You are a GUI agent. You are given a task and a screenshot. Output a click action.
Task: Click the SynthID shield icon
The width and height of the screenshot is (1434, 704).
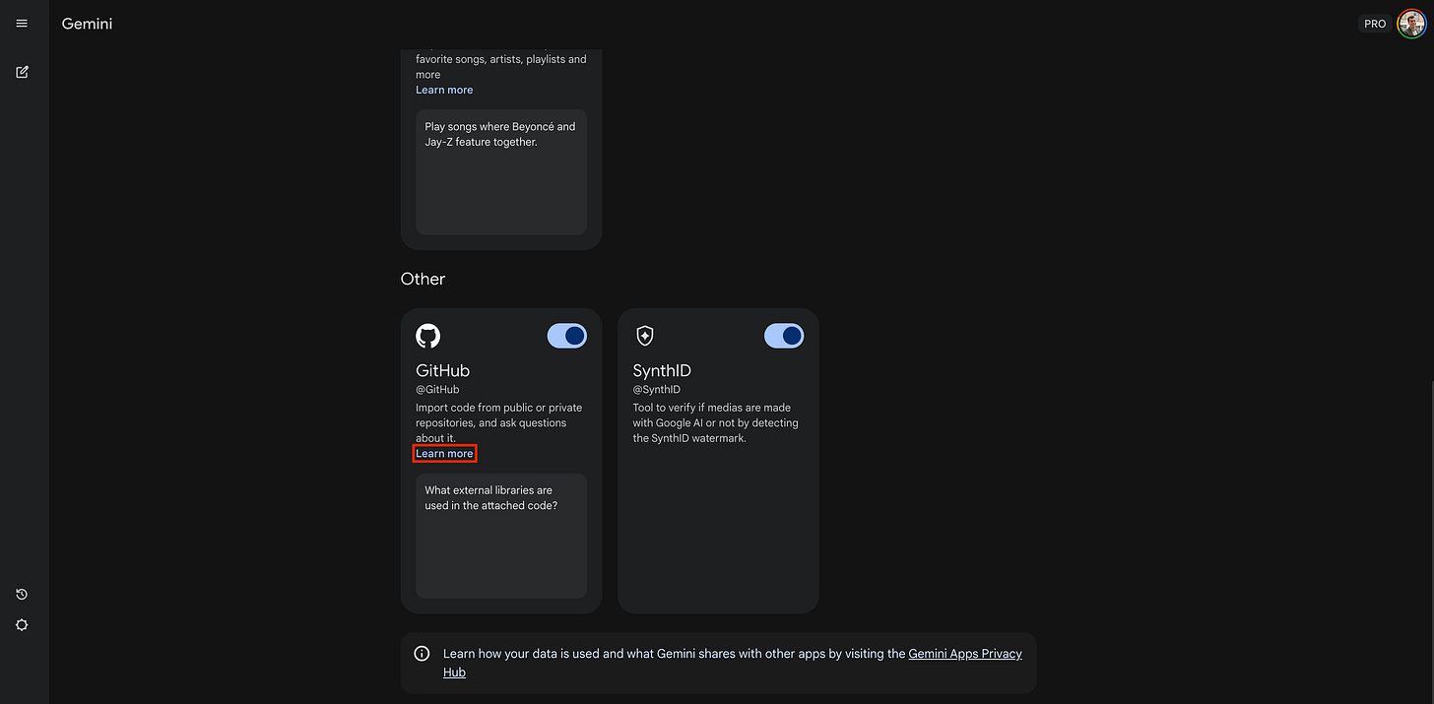[x=644, y=336]
